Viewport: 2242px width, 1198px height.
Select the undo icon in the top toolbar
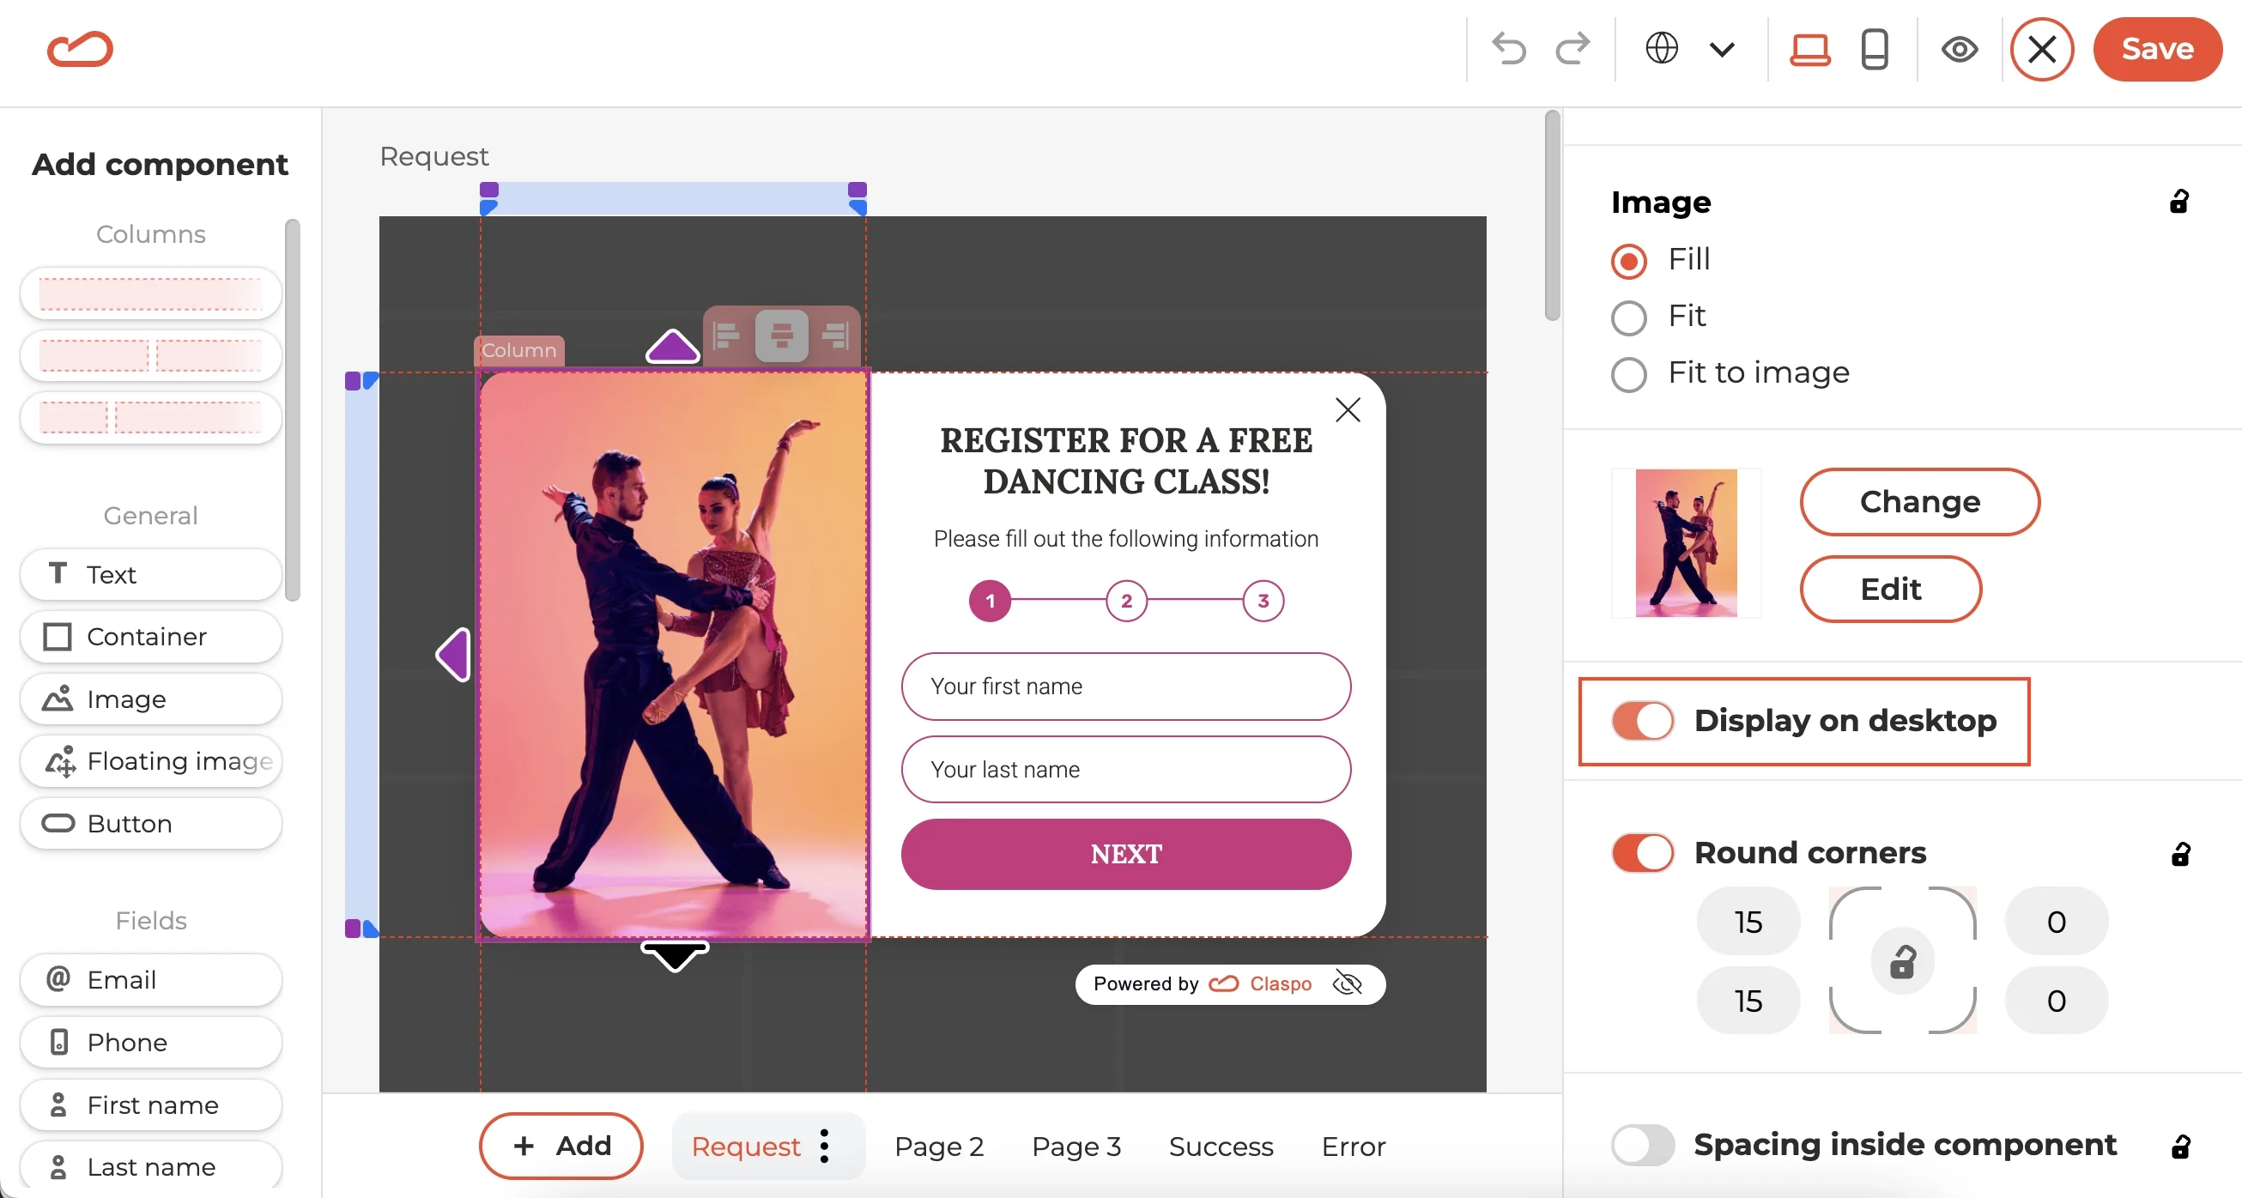coord(1508,50)
